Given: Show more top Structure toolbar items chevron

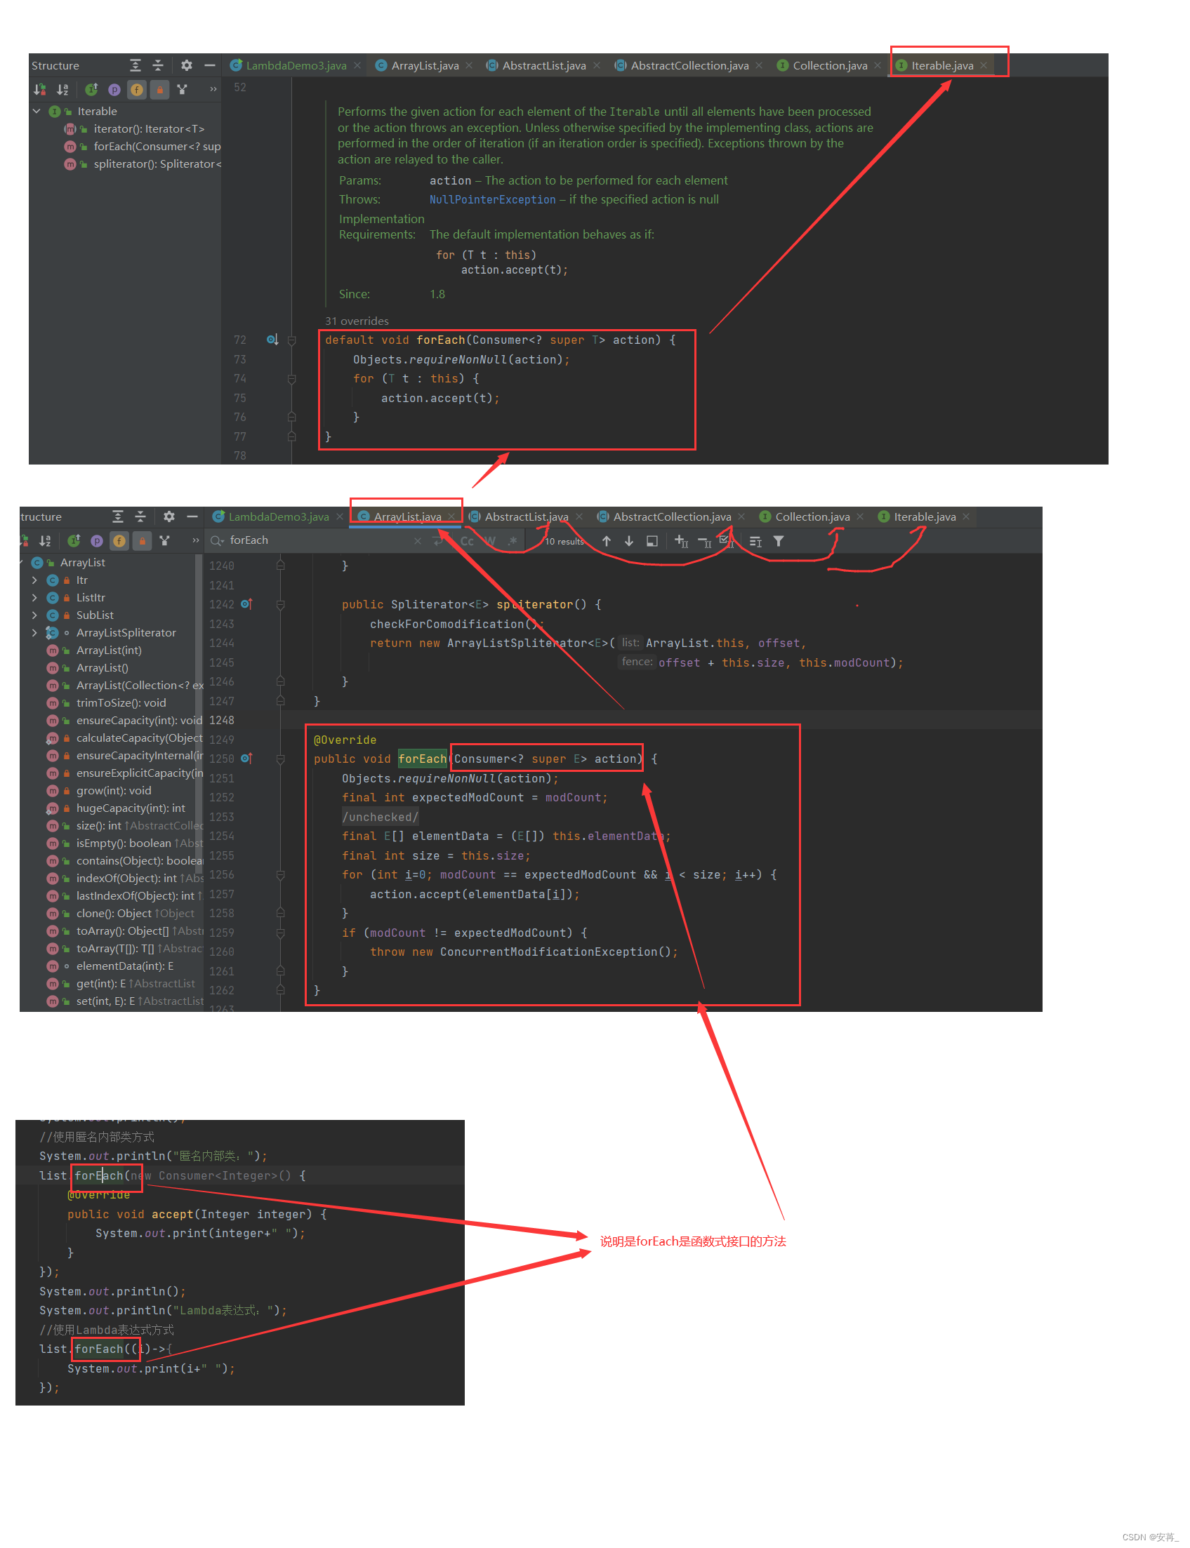Looking at the screenshot, I should coord(213,89).
